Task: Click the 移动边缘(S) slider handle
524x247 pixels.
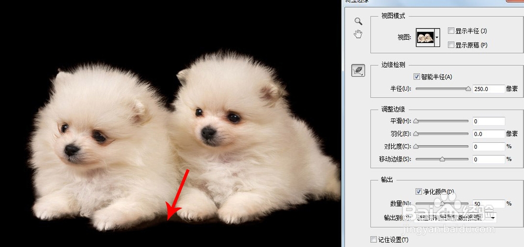Action: click(x=442, y=159)
